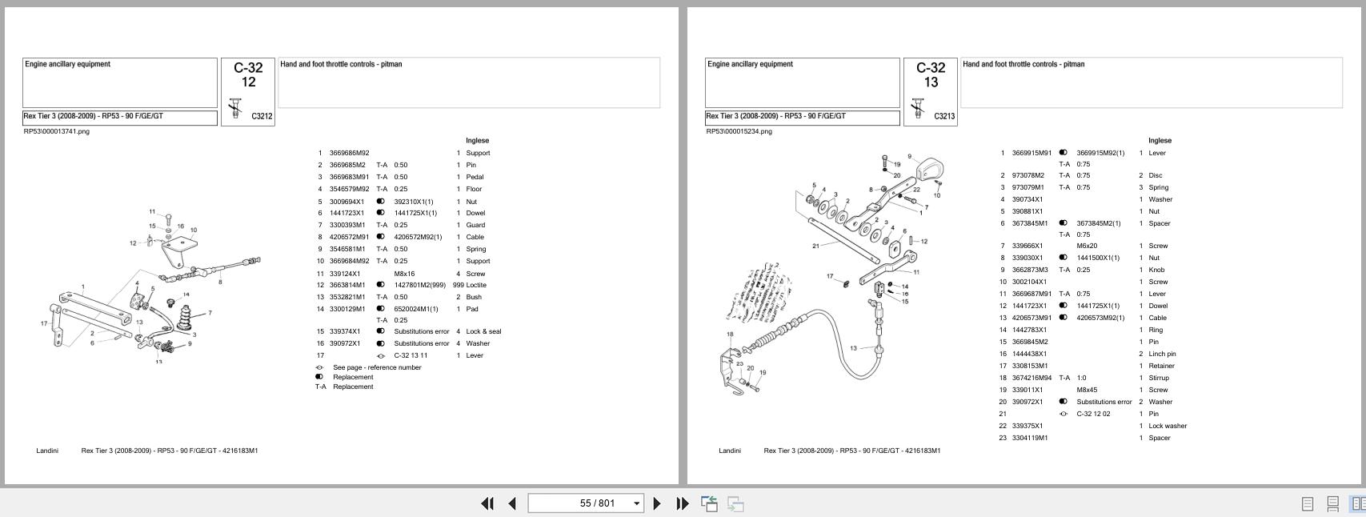Viewport: 1366px width, 517px height.
Task: Select part number 973079M1 Spring
Action: click(x=1028, y=187)
